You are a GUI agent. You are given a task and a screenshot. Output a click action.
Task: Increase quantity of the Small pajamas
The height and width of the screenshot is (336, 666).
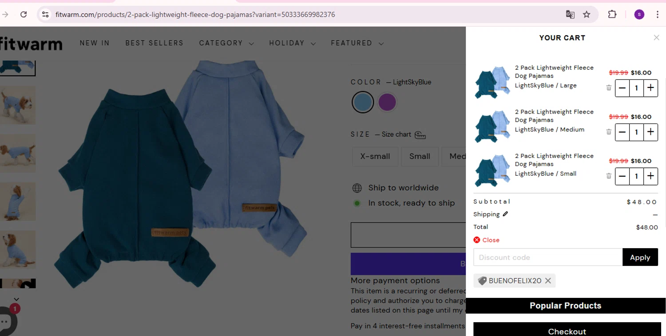650,176
